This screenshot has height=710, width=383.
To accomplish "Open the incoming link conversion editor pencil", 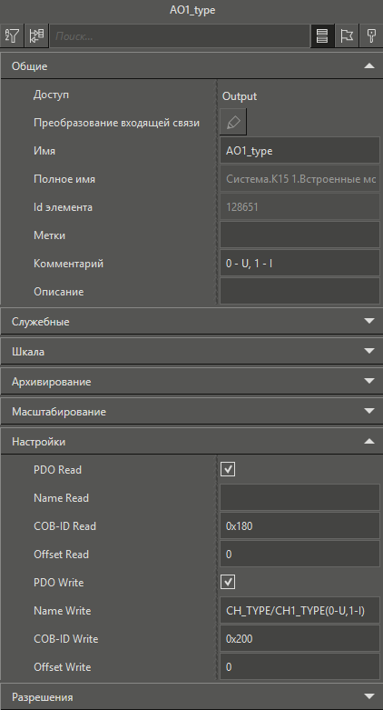I will point(233,122).
